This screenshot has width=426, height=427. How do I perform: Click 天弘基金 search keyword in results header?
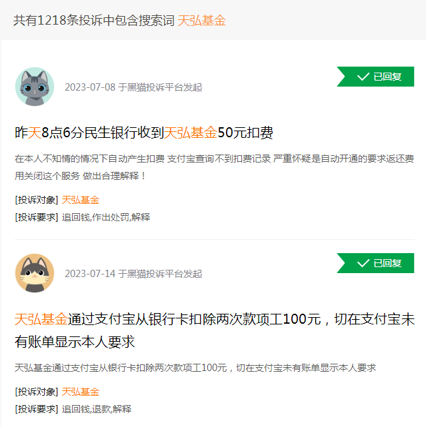pyautogui.click(x=202, y=21)
